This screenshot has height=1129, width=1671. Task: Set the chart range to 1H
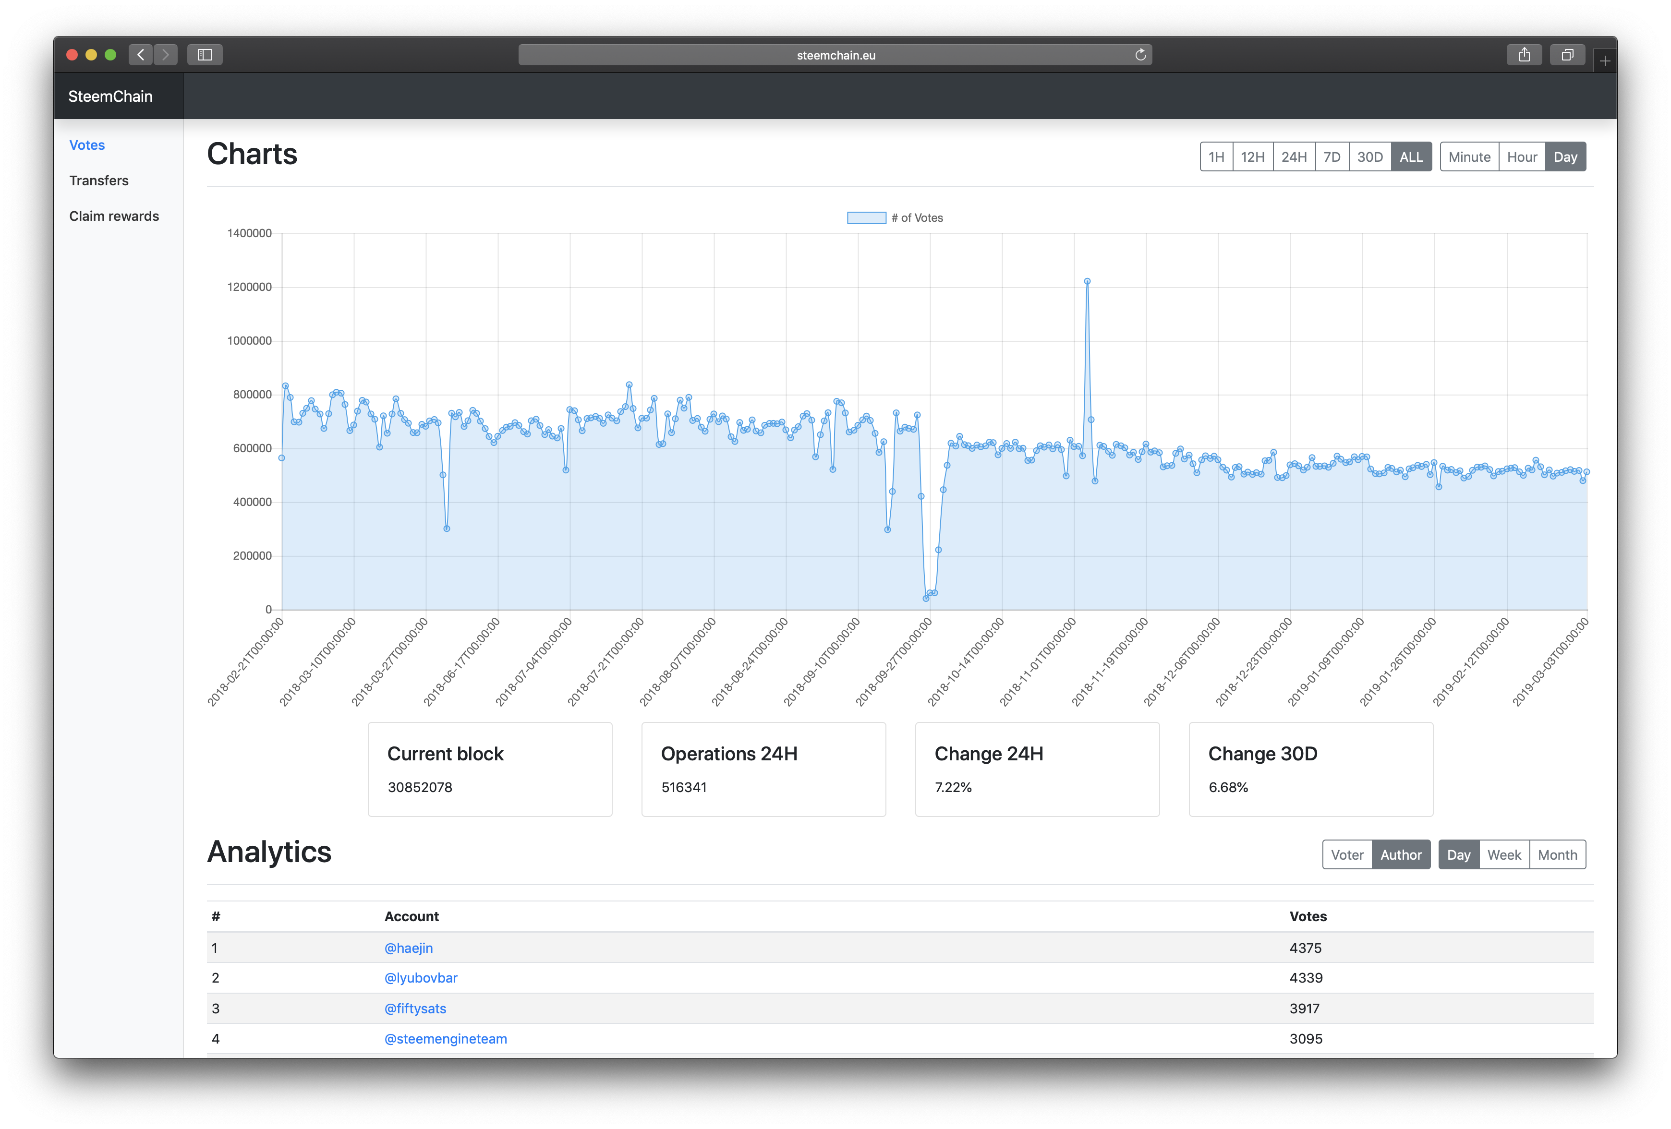[1216, 157]
